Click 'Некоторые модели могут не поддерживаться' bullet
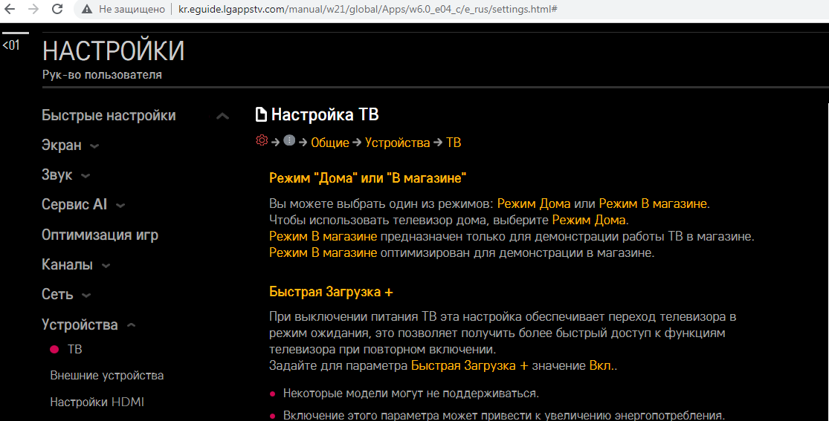 pos(411,394)
